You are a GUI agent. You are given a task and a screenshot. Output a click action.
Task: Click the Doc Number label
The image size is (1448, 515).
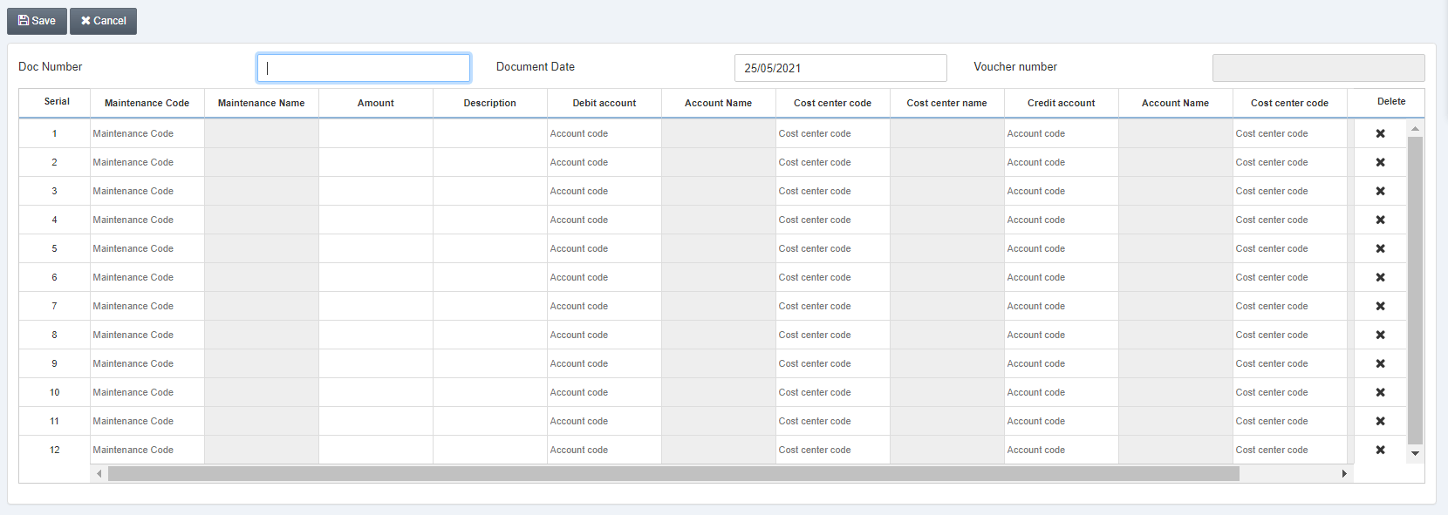(51, 67)
